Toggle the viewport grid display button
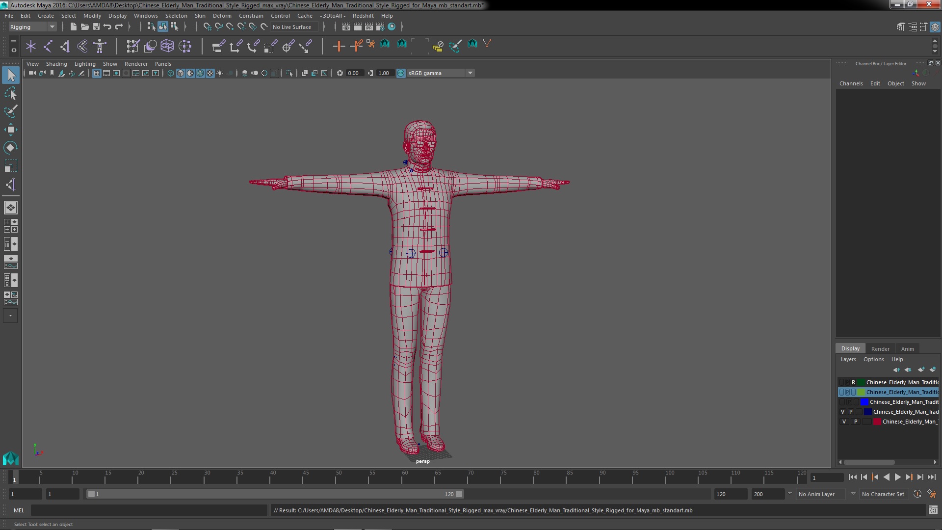Image resolution: width=942 pixels, height=530 pixels. tap(97, 73)
